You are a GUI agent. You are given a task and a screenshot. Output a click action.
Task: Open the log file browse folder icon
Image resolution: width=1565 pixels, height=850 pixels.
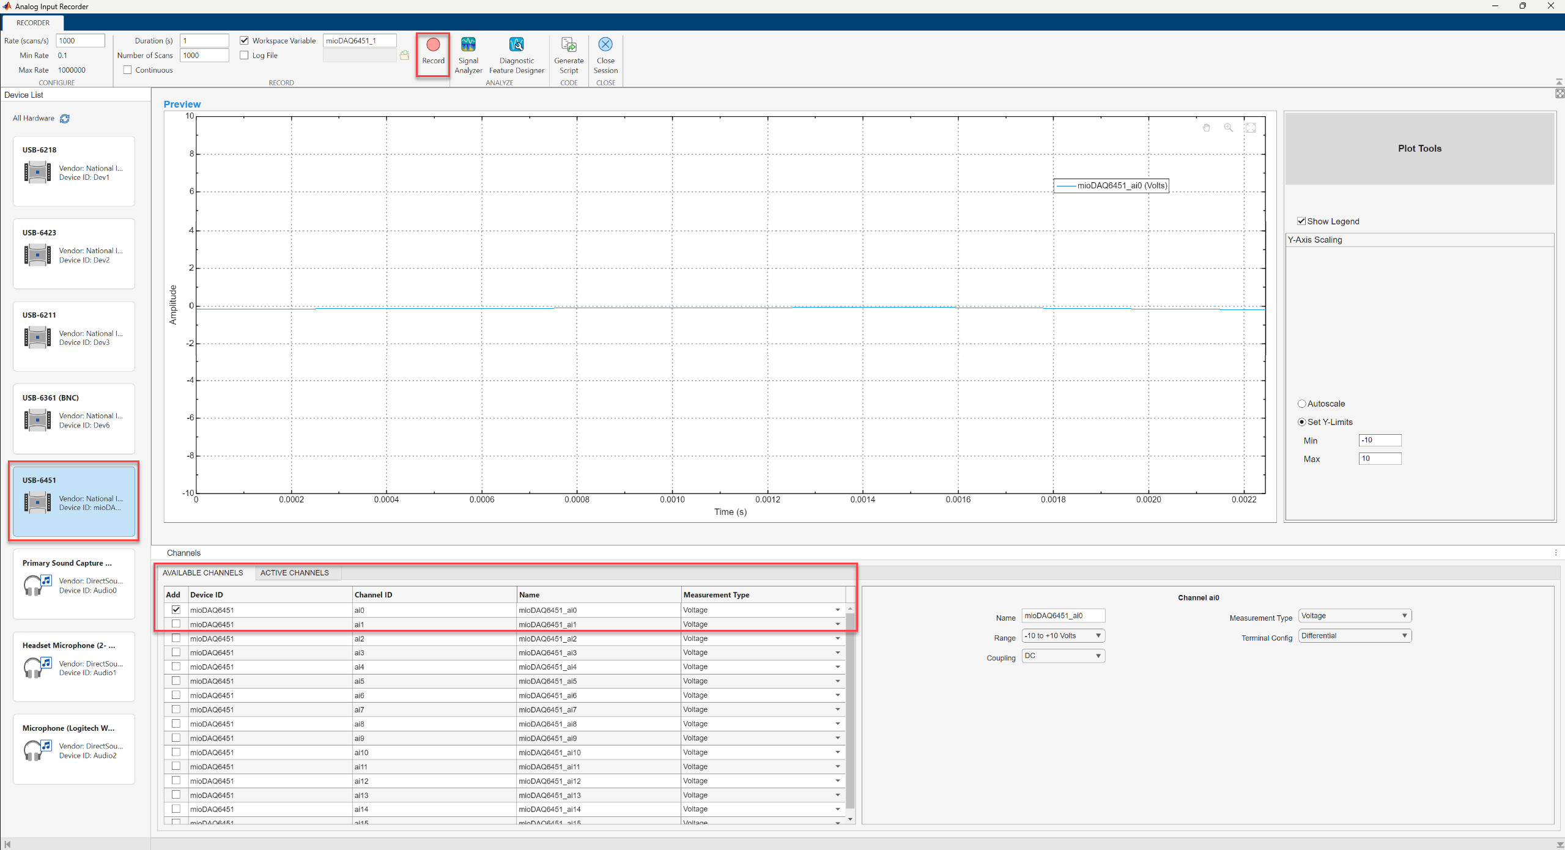404,54
